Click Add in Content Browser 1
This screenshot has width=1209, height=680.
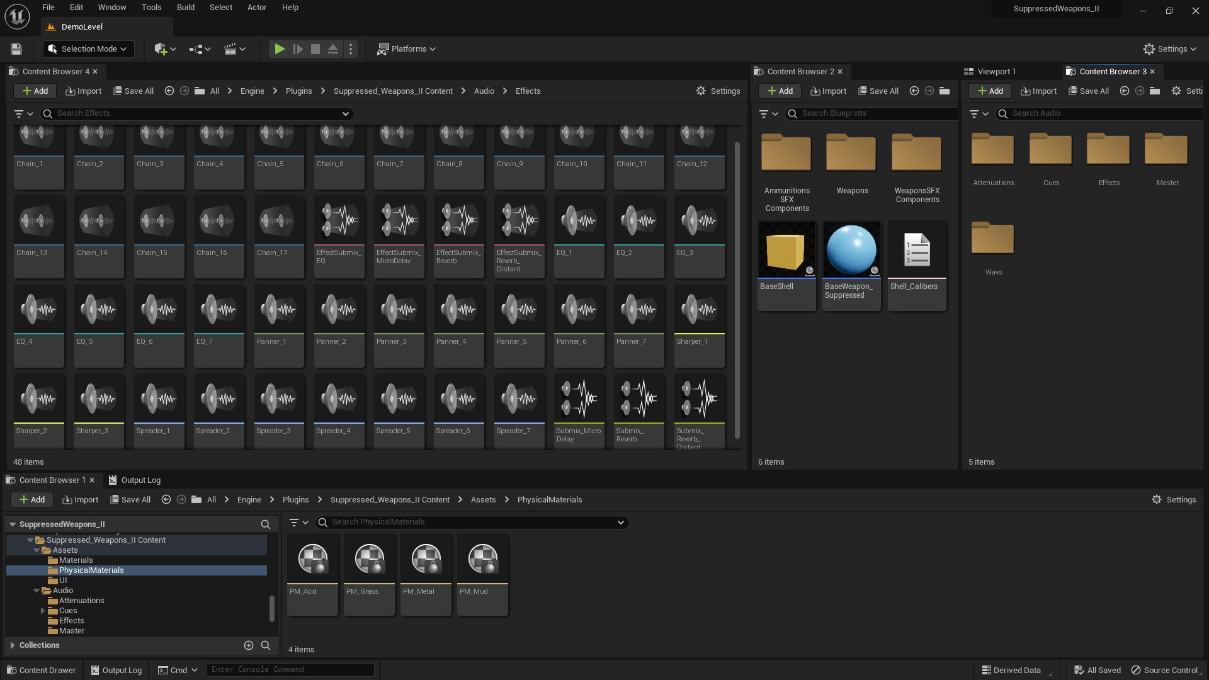(x=31, y=499)
